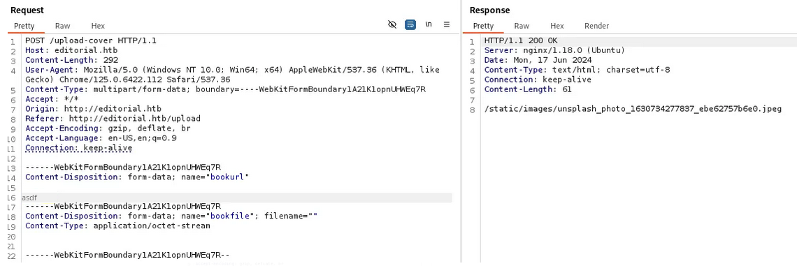Click the application/octet-stream Content-Type line
Viewport: 797px width, 266px height.
117,226
